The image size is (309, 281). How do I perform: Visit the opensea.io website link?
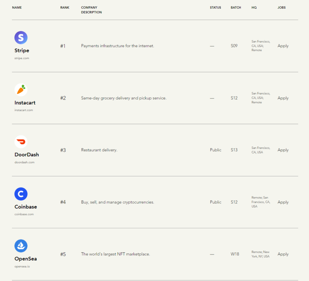pyautogui.click(x=22, y=266)
